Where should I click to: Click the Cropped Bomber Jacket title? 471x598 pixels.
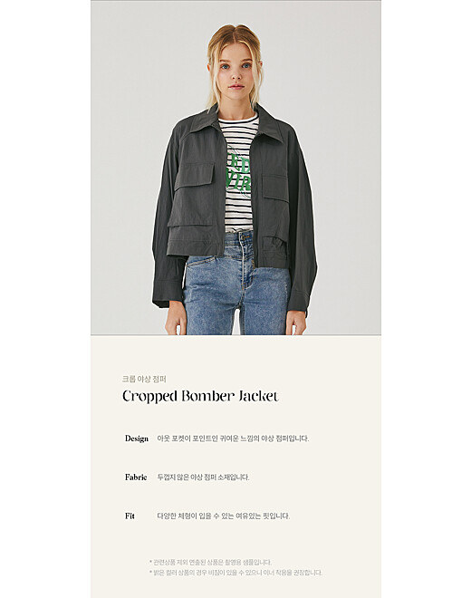click(200, 396)
